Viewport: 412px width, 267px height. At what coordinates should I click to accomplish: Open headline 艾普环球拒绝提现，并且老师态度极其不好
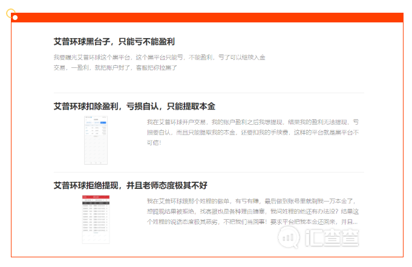point(130,185)
